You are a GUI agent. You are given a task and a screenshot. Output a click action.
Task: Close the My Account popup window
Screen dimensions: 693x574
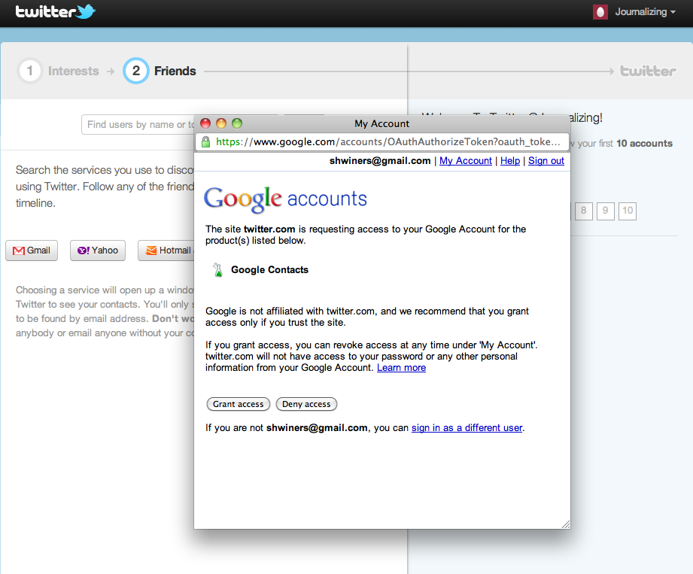click(205, 123)
